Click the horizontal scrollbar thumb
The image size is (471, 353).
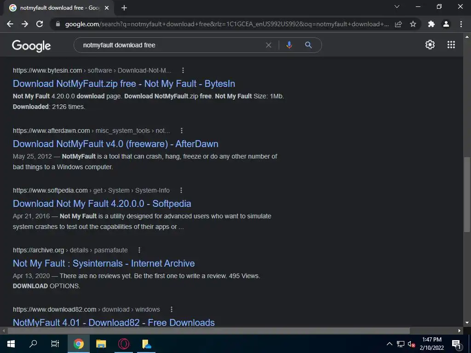point(209,331)
